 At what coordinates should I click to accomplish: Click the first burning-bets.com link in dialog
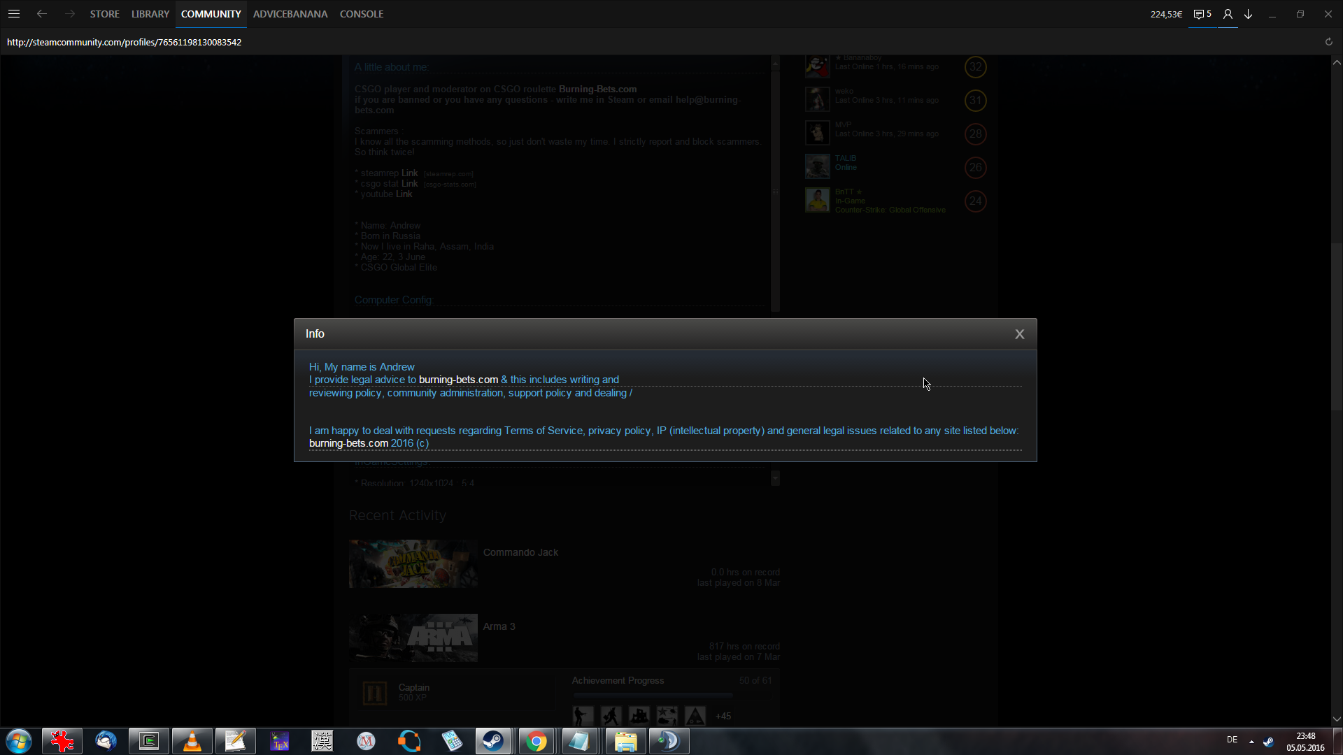[458, 380]
